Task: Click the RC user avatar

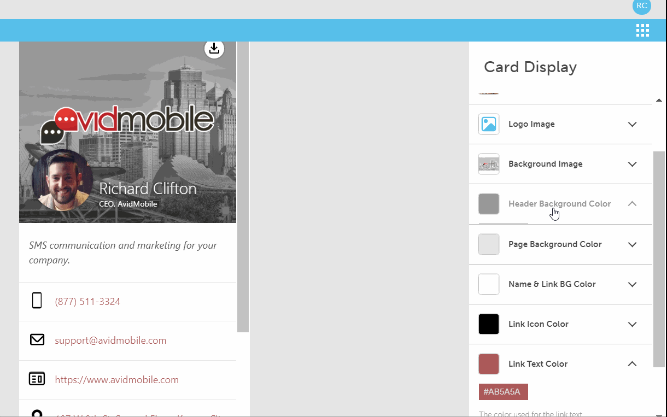Action: point(642,6)
